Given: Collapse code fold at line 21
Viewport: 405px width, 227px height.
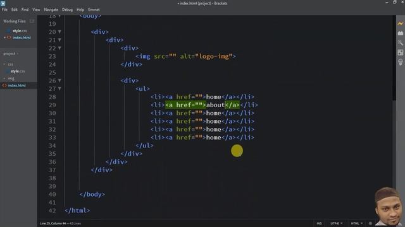Looking at the screenshot, I should coord(59,40).
